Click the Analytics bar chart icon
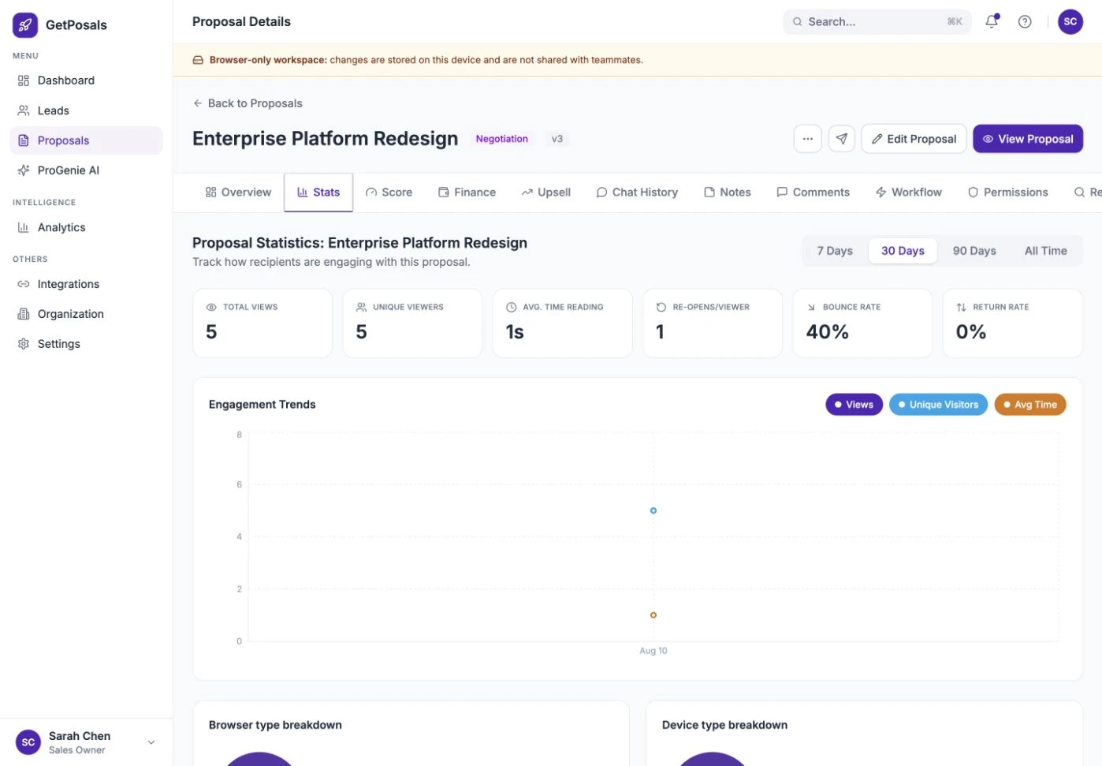This screenshot has height=766, width=1102. [24, 227]
